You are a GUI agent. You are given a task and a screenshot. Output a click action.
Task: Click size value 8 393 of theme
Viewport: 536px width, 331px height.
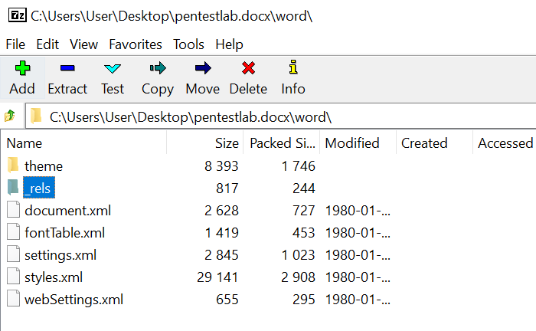tap(221, 166)
